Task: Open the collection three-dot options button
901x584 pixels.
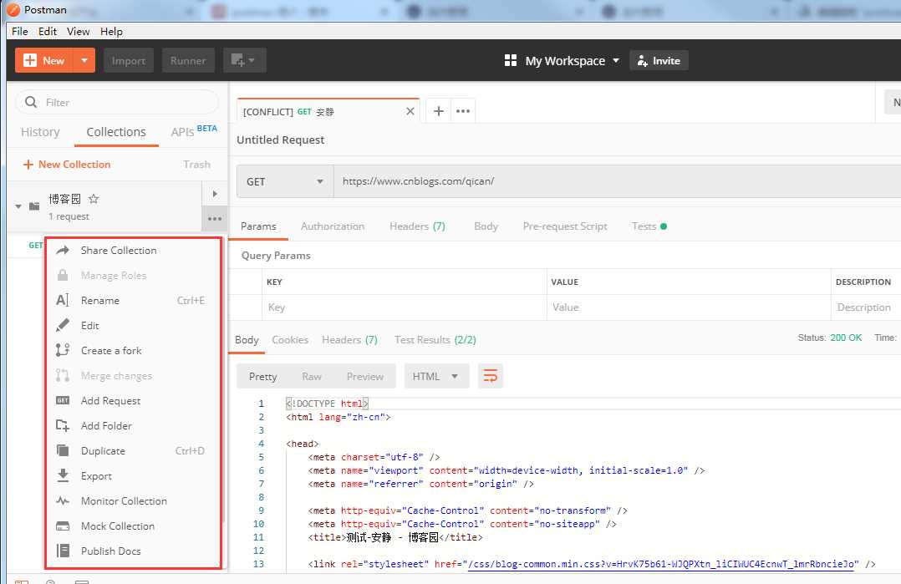Action: [215, 219]
